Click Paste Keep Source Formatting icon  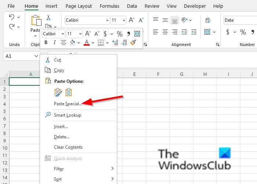[58, 92]
